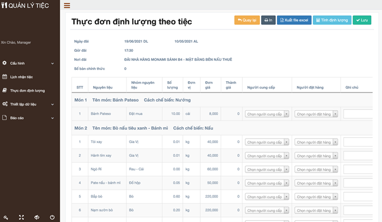382x222 pixels.
Task: Open orderer dropdown for Bánh Pateso
Action: (316, 114)
